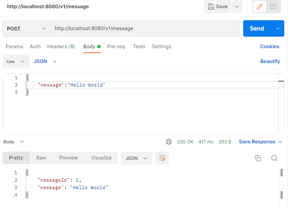This screenshot has height=206, width=290.
Task: Click the Cookies link
Action: coord(269,47)
